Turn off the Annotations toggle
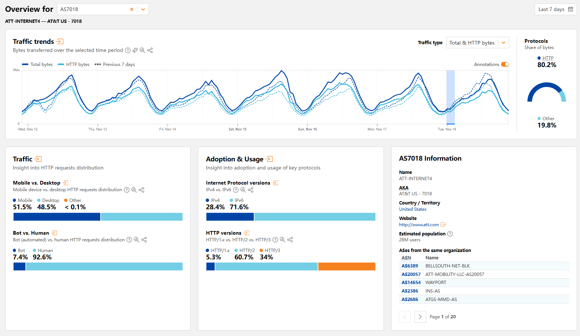This screenshot has width=580, height=336. pyautogui.click(x=505, y=64)
